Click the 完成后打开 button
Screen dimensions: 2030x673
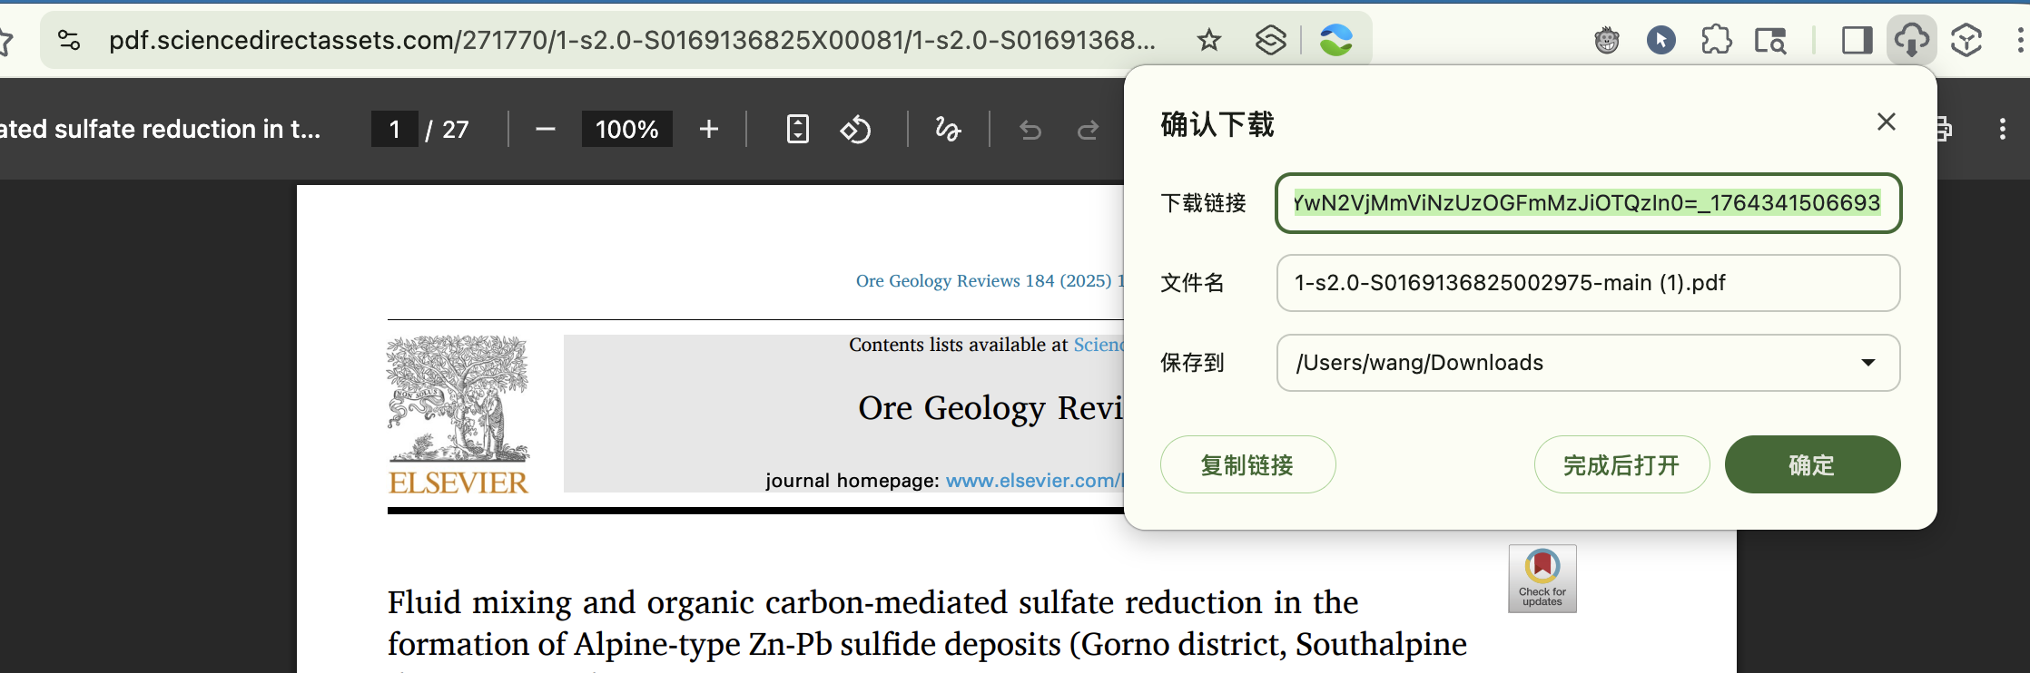[x=1621, y=464]
